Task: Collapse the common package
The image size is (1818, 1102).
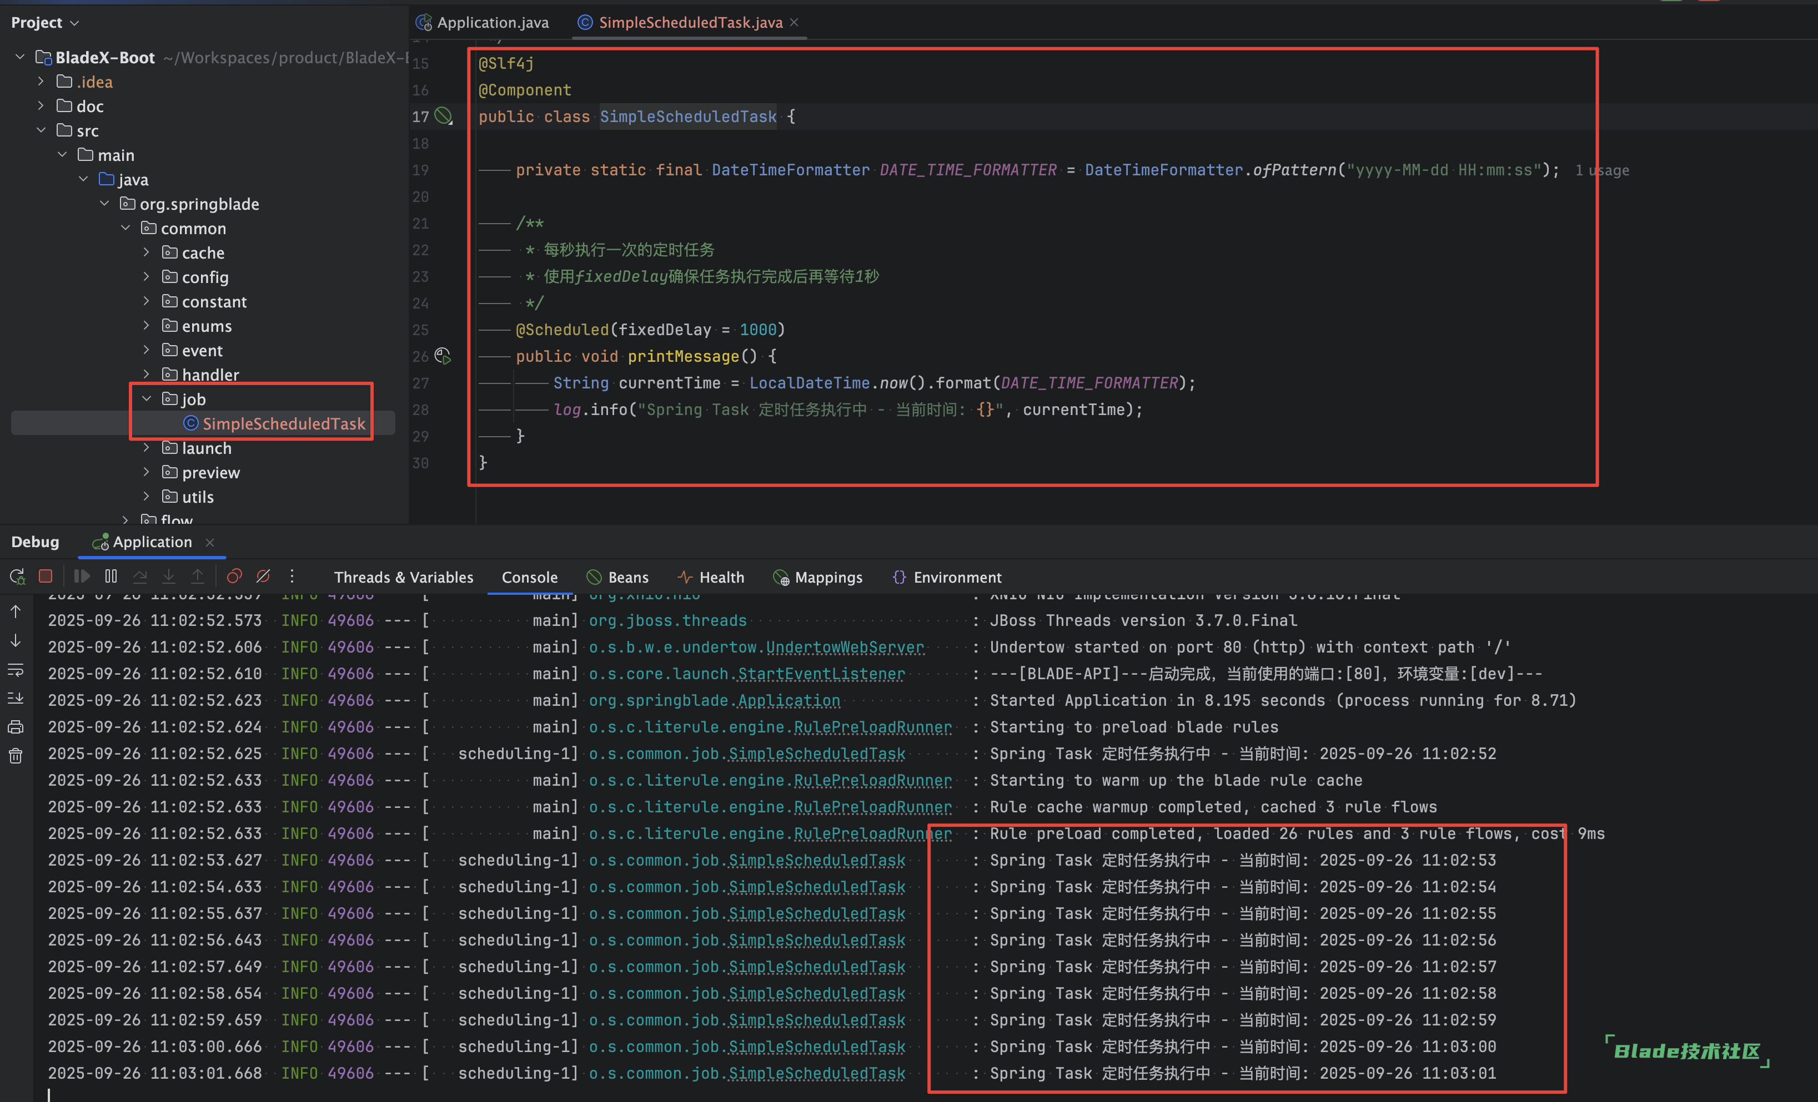Action: [x=125, y=228]
